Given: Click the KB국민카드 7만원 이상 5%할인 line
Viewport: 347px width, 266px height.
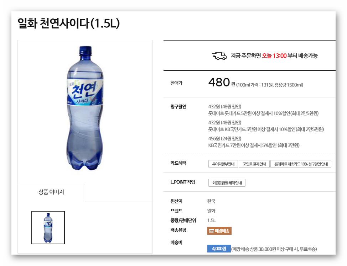Looking at the screenshot, I should tap(254, 145).
